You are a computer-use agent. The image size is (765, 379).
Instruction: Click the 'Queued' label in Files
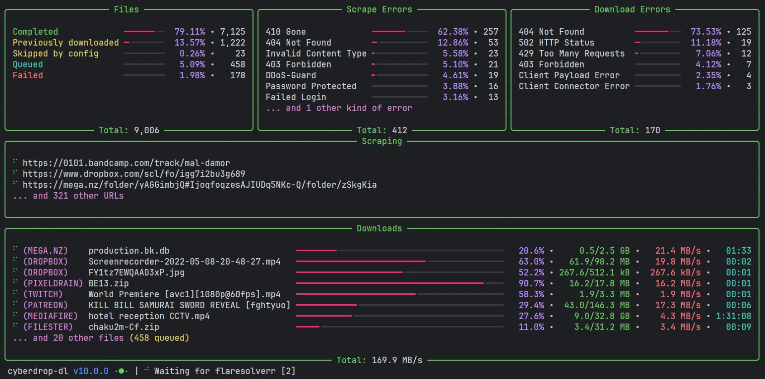pos(28,64)
